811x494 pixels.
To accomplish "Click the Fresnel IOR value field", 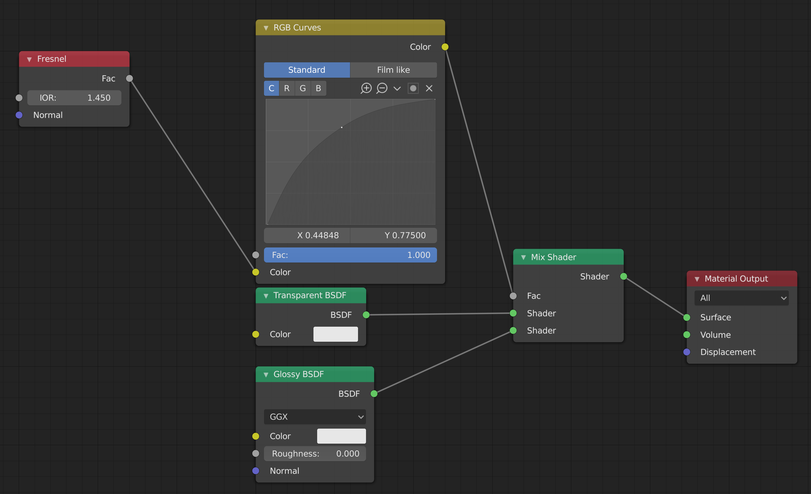I will coord(74,98).
